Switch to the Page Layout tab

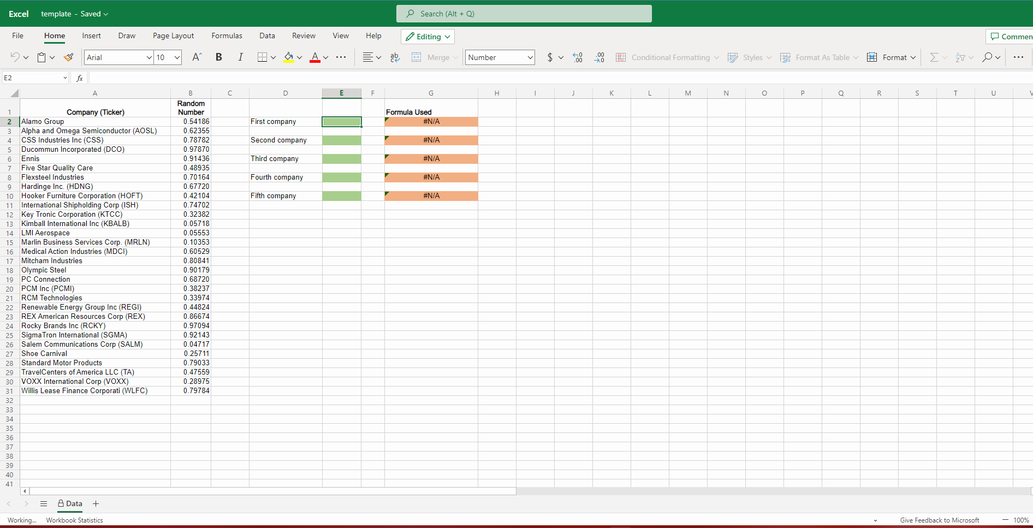pyautogui.click(x=173, y=35)
